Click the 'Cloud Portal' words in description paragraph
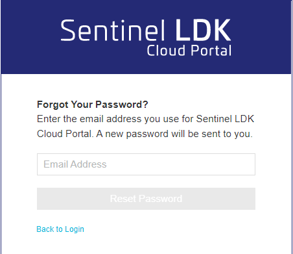Viewport: 293px width, 254px height. [65, 134]
